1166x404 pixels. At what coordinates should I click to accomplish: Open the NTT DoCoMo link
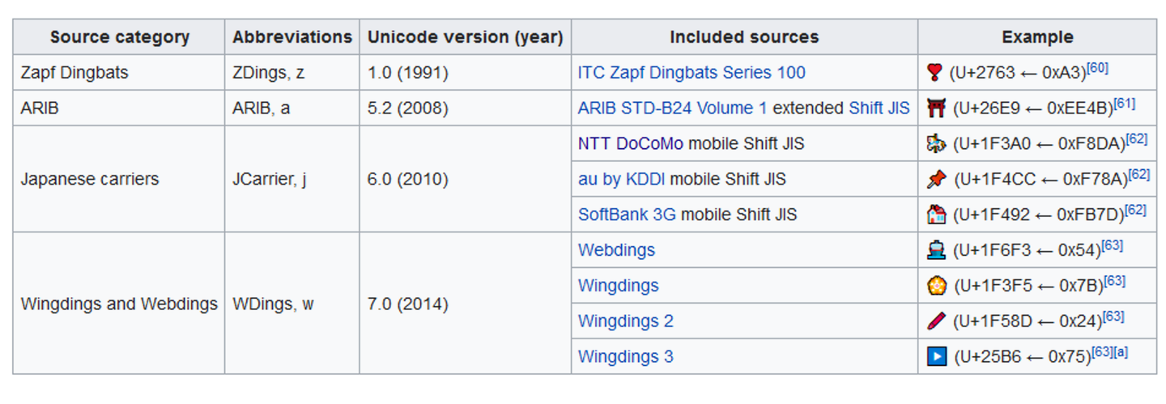pyautogui.click(x=630, y=143)
